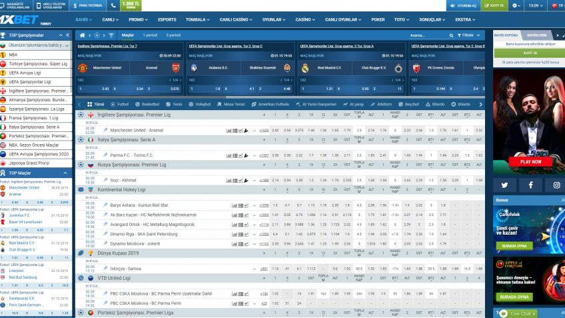Viewport: 565px width, 318px height.
Task: Click the PARA YATIRMA deposit button
Action: pos(87,5)
